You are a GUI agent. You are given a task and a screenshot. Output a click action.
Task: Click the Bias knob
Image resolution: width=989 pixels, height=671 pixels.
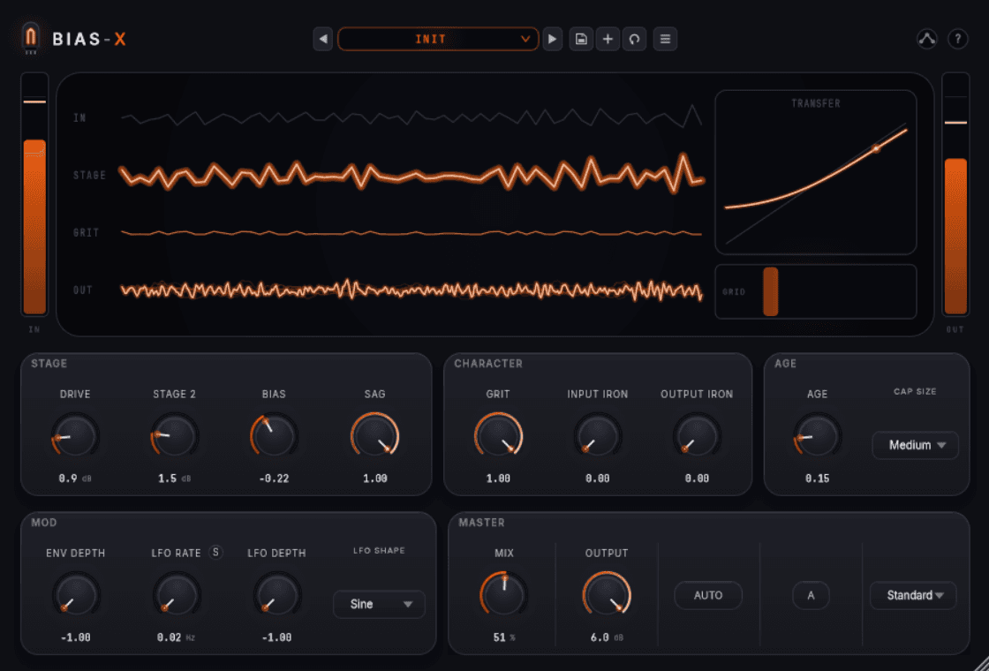point(274,436)
